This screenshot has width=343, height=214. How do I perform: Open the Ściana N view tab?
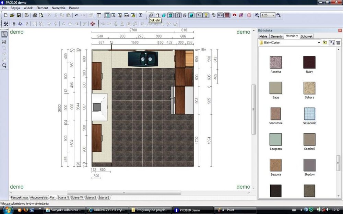(x=63, y=198)
